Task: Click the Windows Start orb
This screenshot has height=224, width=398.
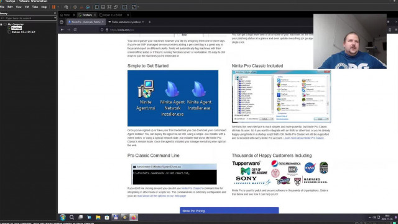Action: (x=63, y=217)
